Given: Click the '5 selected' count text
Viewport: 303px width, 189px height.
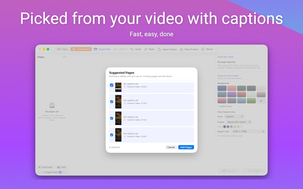Looking at the screenshot, I should (114, 147).
